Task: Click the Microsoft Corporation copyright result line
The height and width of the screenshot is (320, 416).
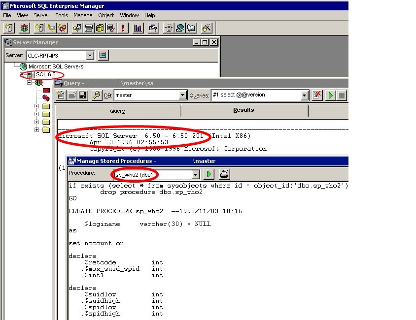Action: 178,149
